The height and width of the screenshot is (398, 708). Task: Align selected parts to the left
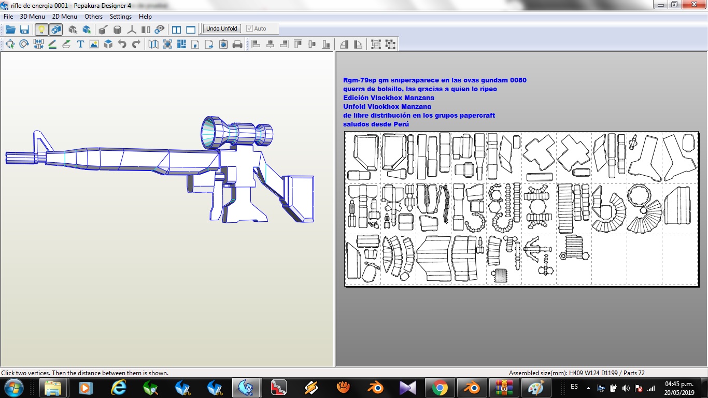pyautogui.click(x=256, y=44)
